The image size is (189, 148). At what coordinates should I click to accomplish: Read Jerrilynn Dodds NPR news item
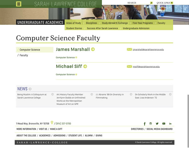coord(71,99)
